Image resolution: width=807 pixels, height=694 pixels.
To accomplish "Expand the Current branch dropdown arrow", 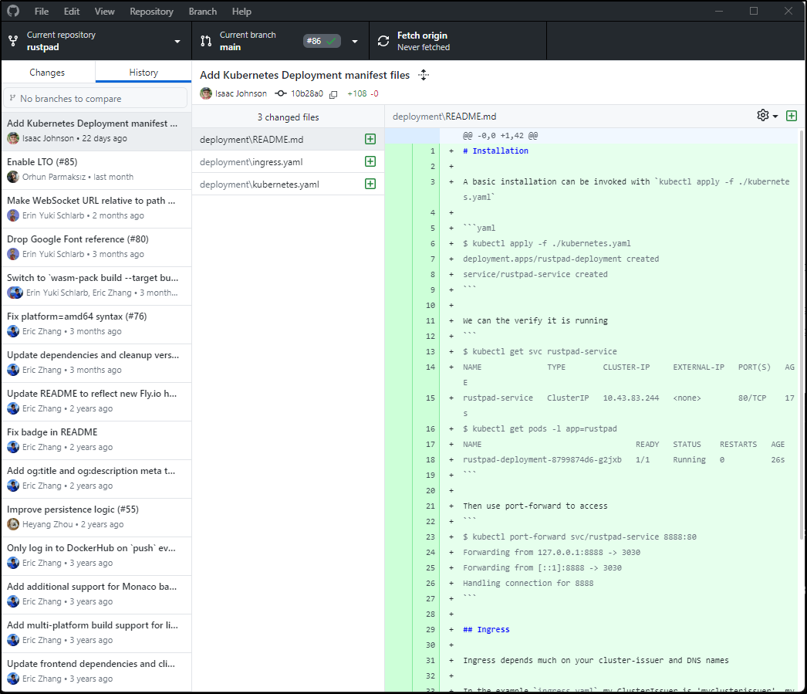I will click(355, 41).
